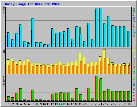Click day 22 on the x-axis
Viewport: 137px width, 107px height.
pyautogui.click(x=92, y=104)
